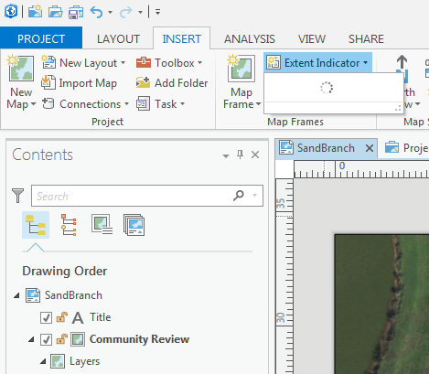The height and width of the screenshot is (374, 429).
Task: Click the New Map icon
Action: coord(21,68)
